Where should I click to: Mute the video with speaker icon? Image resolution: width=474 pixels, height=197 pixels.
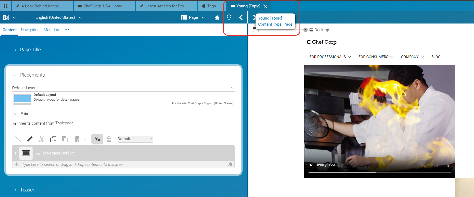click(x=423, y=165)
